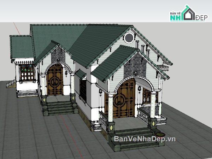Image resolution: width=212 pixels, height=159 pixels.
Task: Select the grilled window on the left wing
Action: [x=27, y=74]
